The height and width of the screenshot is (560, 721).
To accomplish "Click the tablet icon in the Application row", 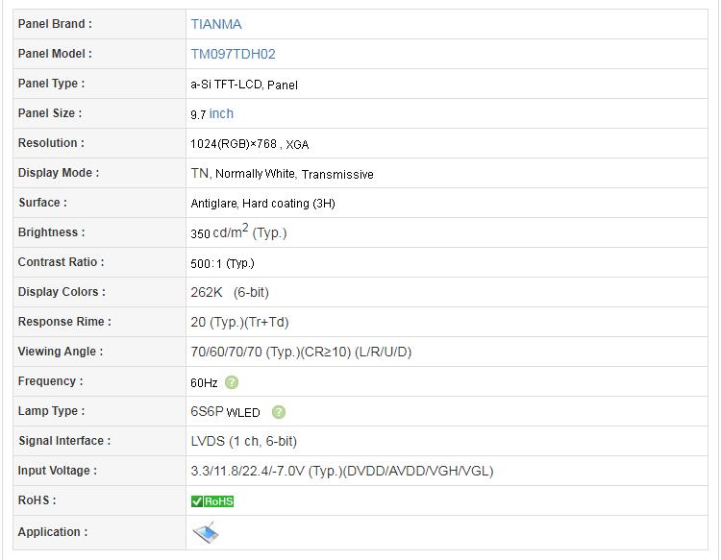I will (x=206, y=532).
